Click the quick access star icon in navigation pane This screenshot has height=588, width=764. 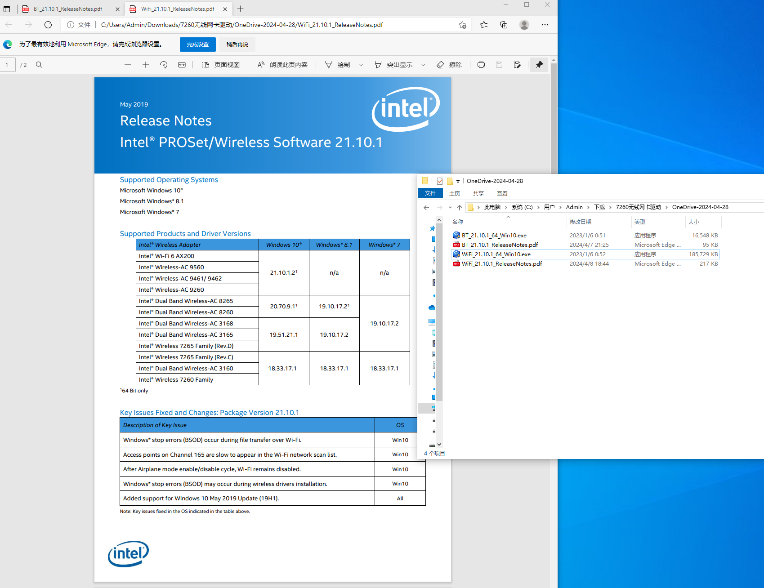click(x=433, y=228)
